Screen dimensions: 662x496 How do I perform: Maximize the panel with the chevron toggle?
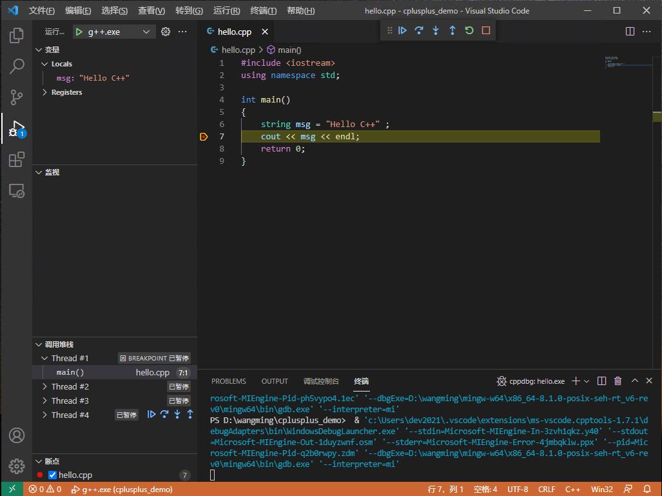635,381
